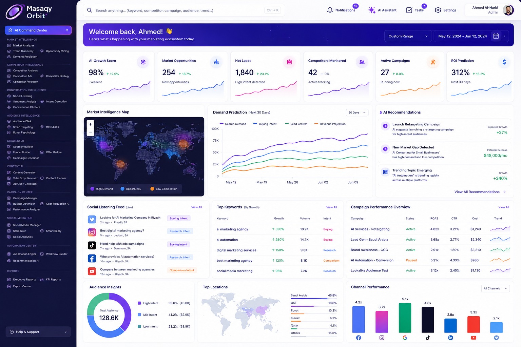Image resolution: width=521 pixels, height=347 pixels.
Task: Toggle Buying Intent series in legend
Action: coord(265,124)
